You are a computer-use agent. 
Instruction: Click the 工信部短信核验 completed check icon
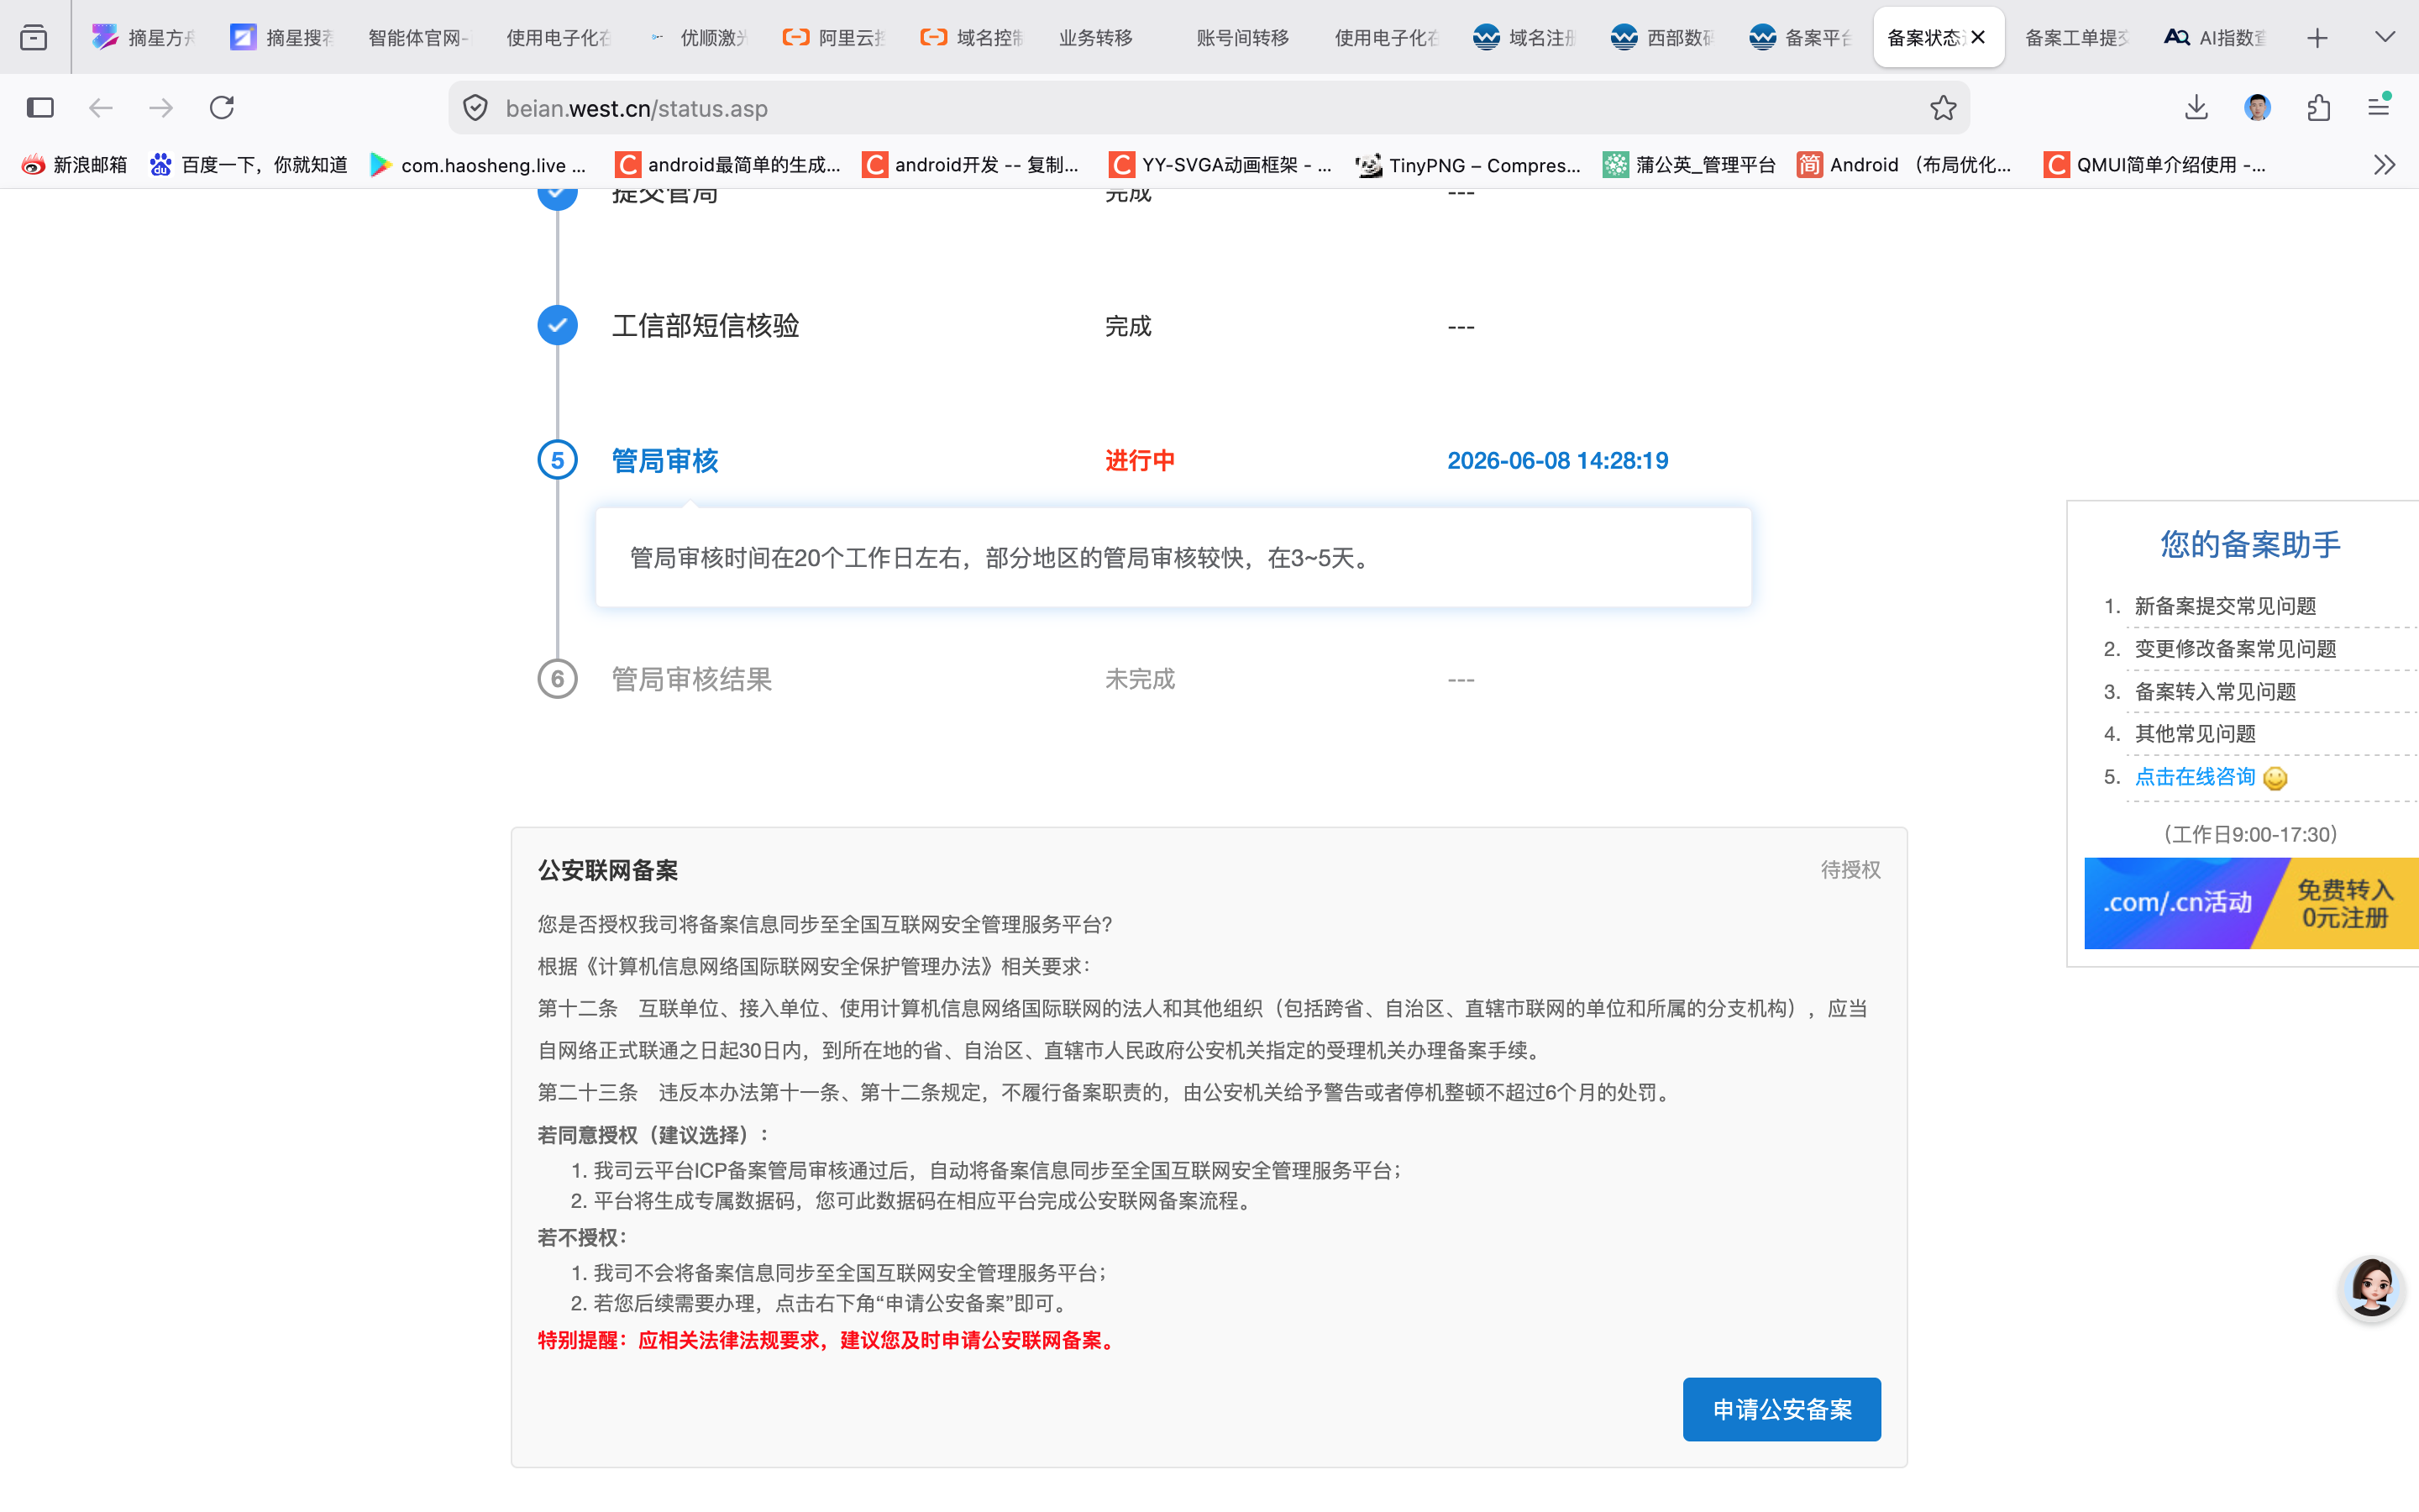[x=558, y=325]
